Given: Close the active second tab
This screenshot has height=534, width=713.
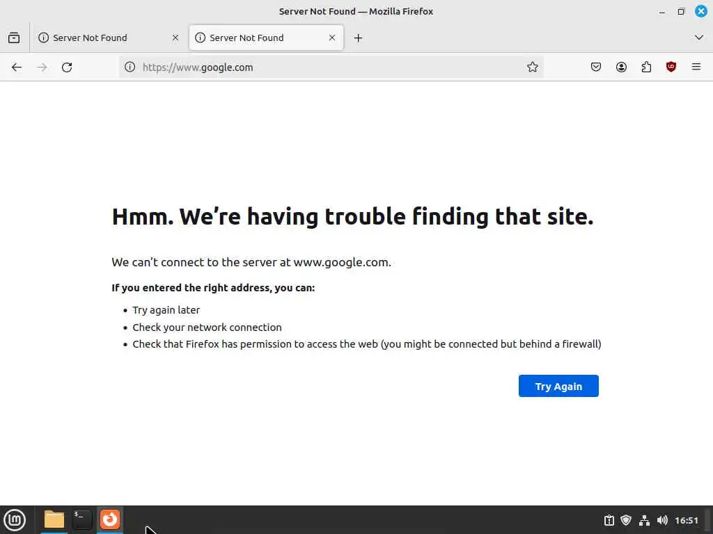Looking at the screenshot, I should click(x=332, y=38).
